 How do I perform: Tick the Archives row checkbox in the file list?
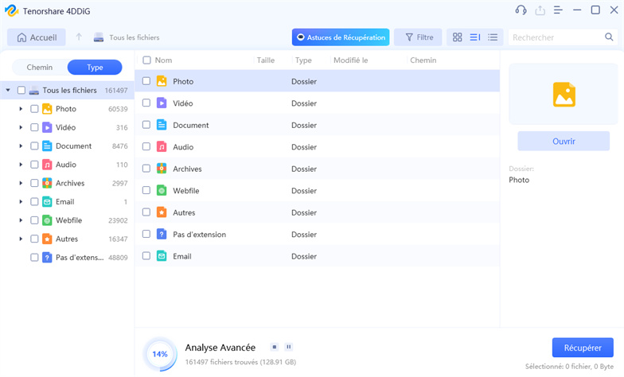(x=146, y=169)
